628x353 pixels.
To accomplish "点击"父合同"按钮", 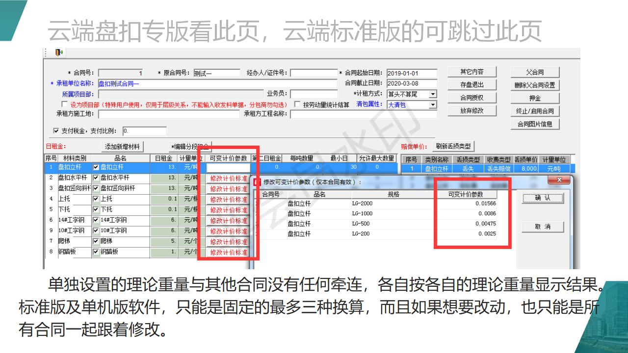I will tap(534, 71).
